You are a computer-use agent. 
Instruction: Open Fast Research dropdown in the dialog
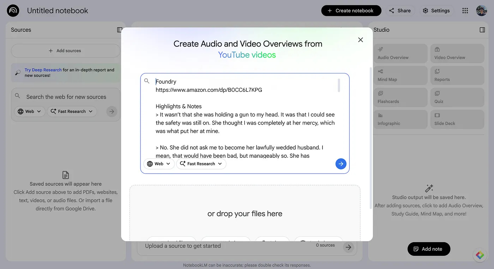click(x=201, y=164)
